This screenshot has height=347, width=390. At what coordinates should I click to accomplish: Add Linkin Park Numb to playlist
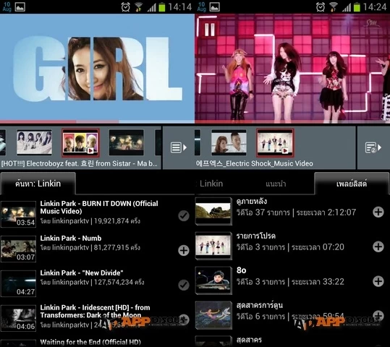(x=184, y=250)
